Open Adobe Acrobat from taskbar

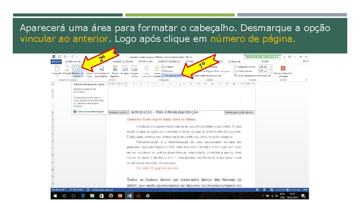click(x=138, y=196)
